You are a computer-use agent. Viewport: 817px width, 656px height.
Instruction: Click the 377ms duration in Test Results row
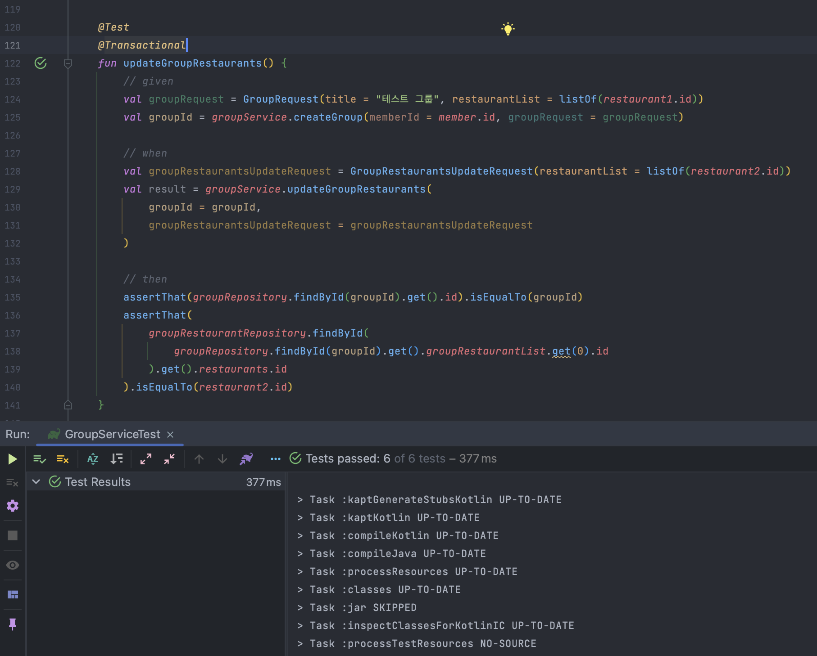263,482
